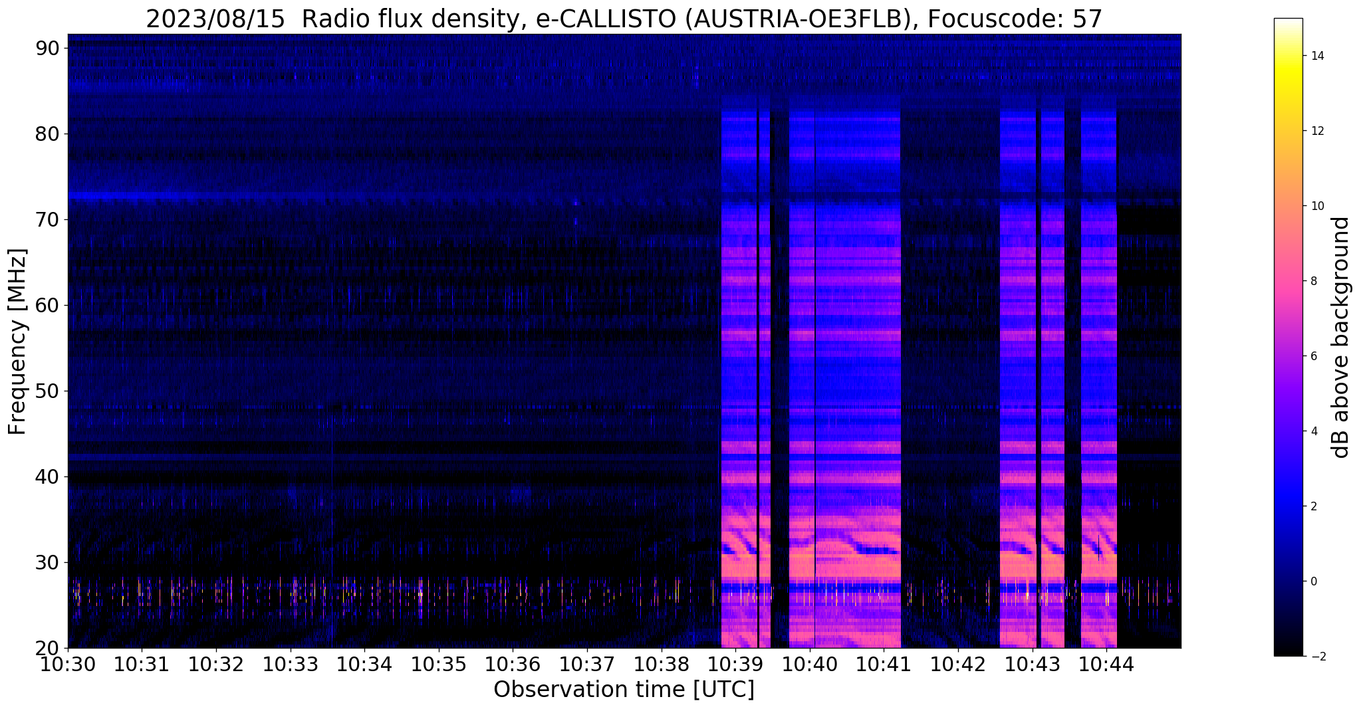
Task: Click the 10:37 time tick label
Action: point(587,665)
